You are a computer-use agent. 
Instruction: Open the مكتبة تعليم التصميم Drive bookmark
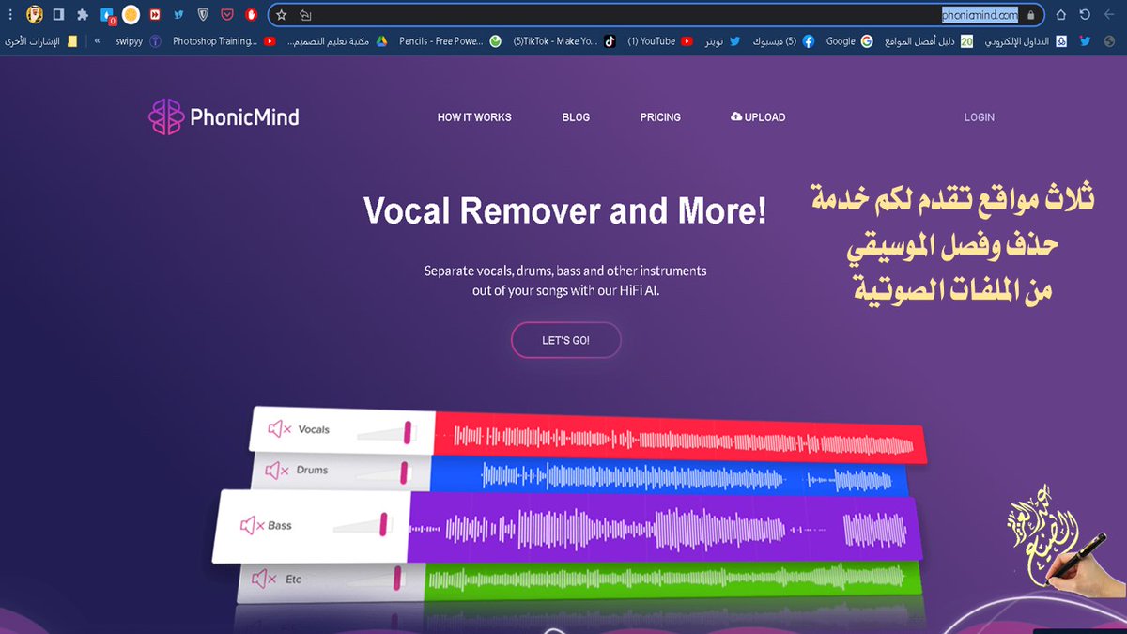(337, 41)
